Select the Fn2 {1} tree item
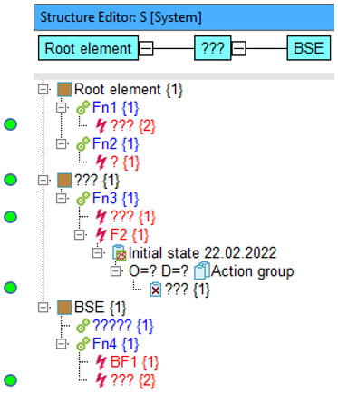Viewport: 338px width, 393px height. (115, 144)
